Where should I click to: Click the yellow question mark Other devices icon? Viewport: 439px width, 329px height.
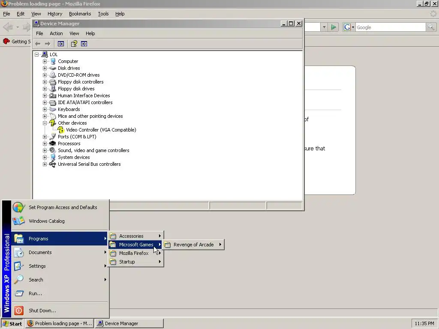(53, 123)
